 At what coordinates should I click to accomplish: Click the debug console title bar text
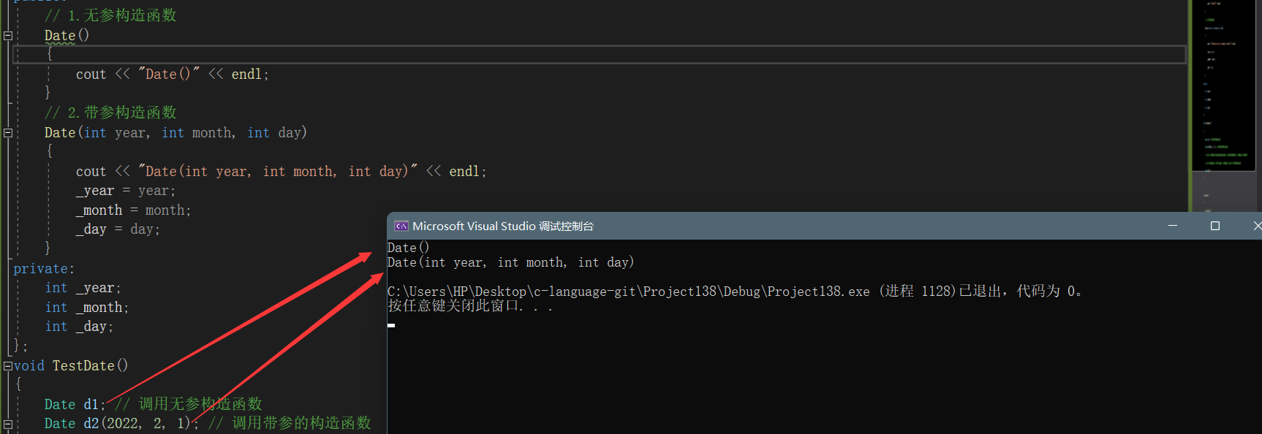pos(503,226)
